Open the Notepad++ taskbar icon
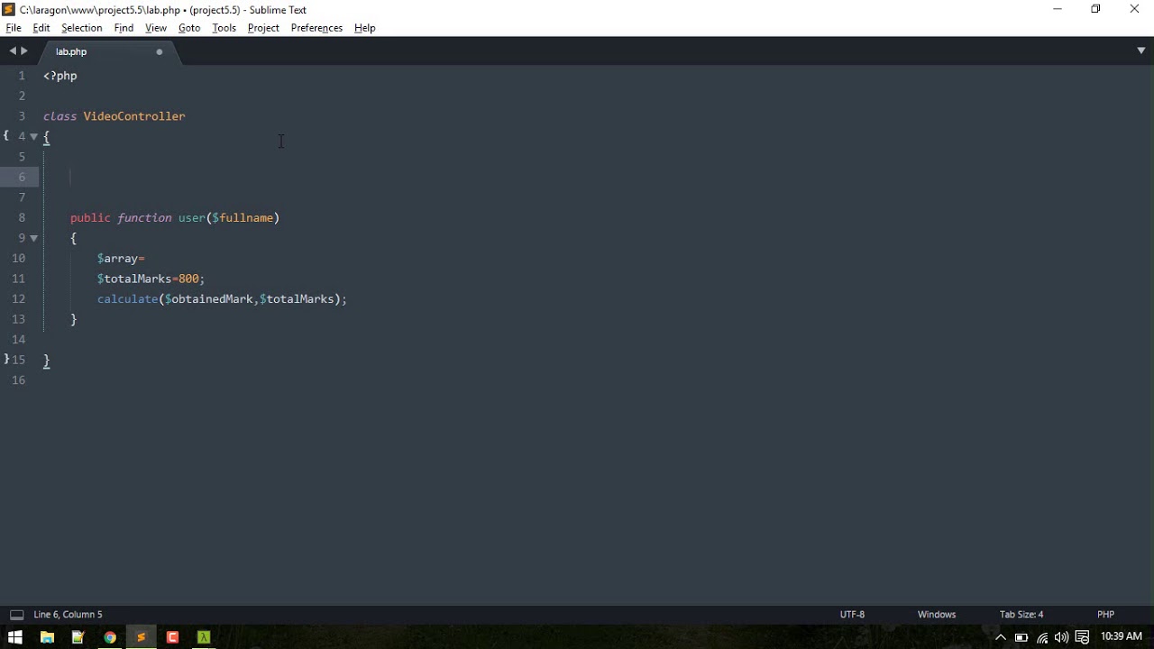Image resolution: width=1154 pixels, height=649 pixels. click(78, 637)
